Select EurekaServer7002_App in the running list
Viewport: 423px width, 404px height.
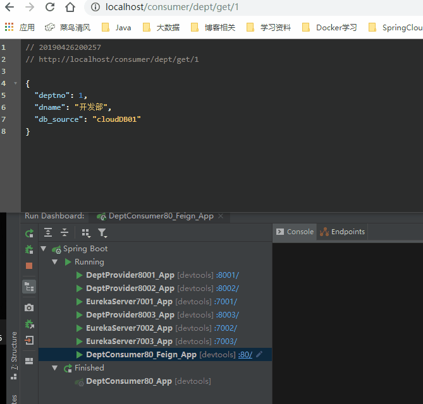(129, 328)
